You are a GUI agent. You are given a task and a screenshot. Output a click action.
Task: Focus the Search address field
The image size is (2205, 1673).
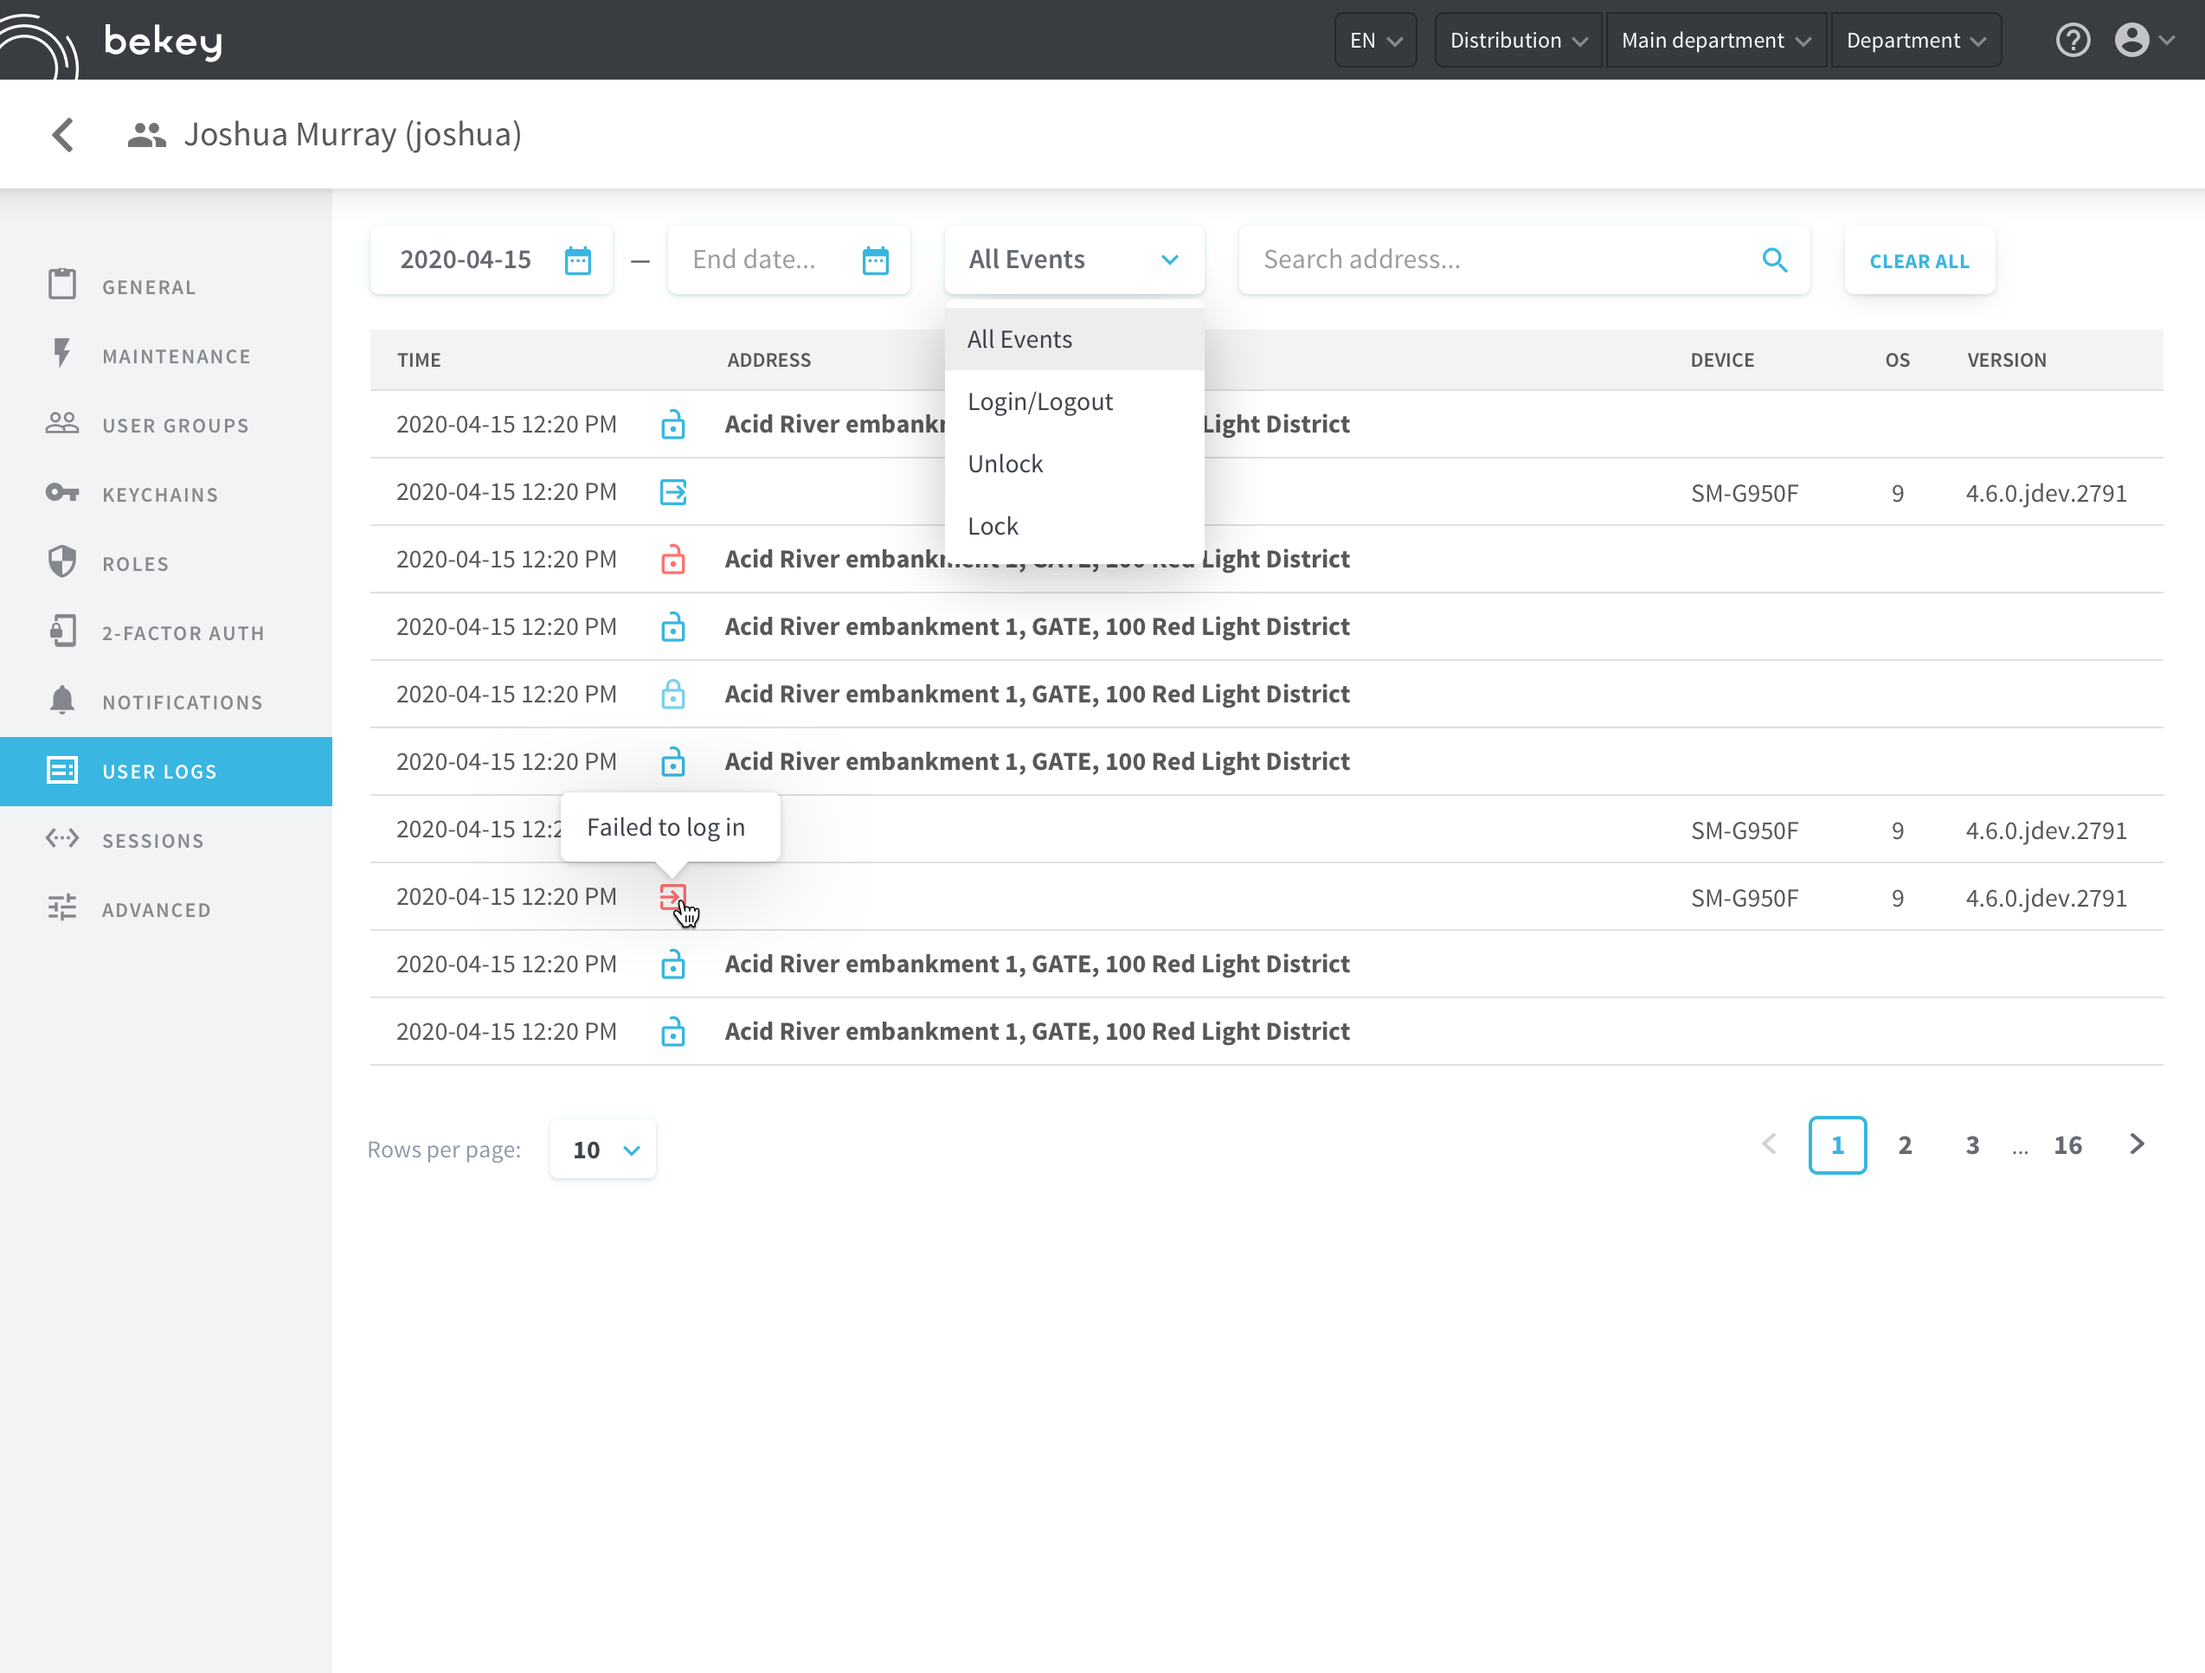tap(1524, 260)
